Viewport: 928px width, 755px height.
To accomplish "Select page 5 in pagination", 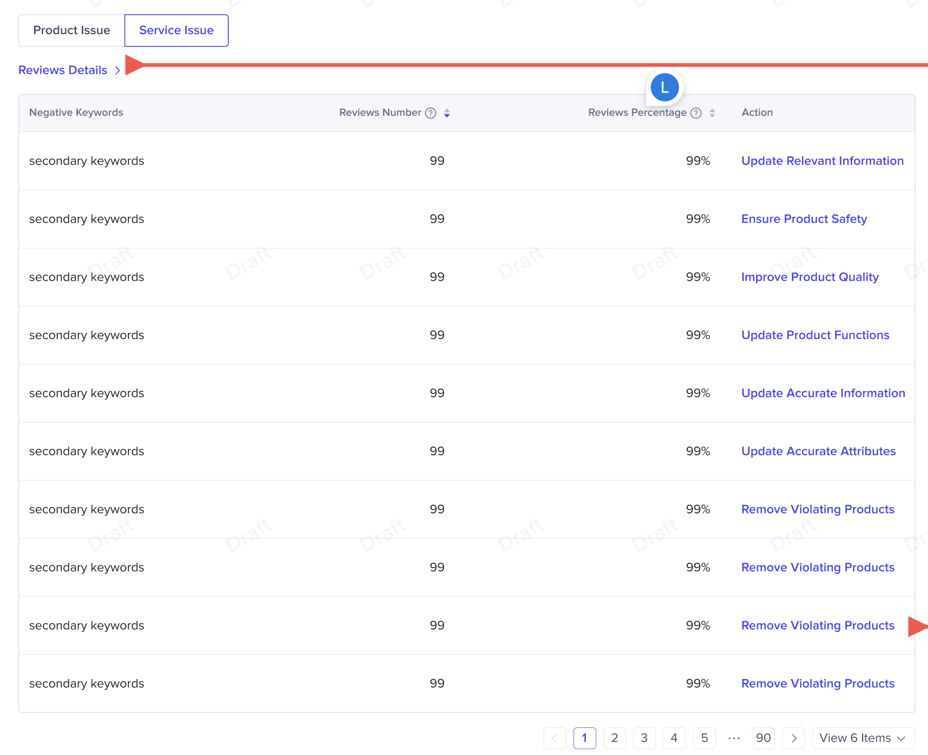I will pyautogui.click(x=704, y=738).
